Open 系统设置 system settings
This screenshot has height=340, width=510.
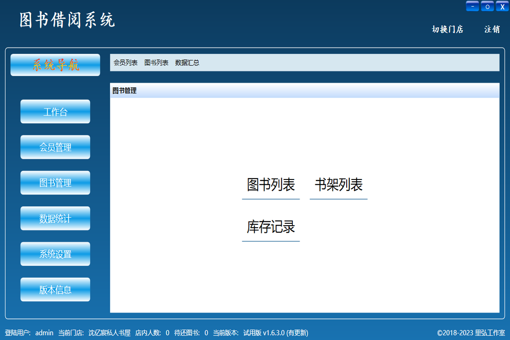55,254
